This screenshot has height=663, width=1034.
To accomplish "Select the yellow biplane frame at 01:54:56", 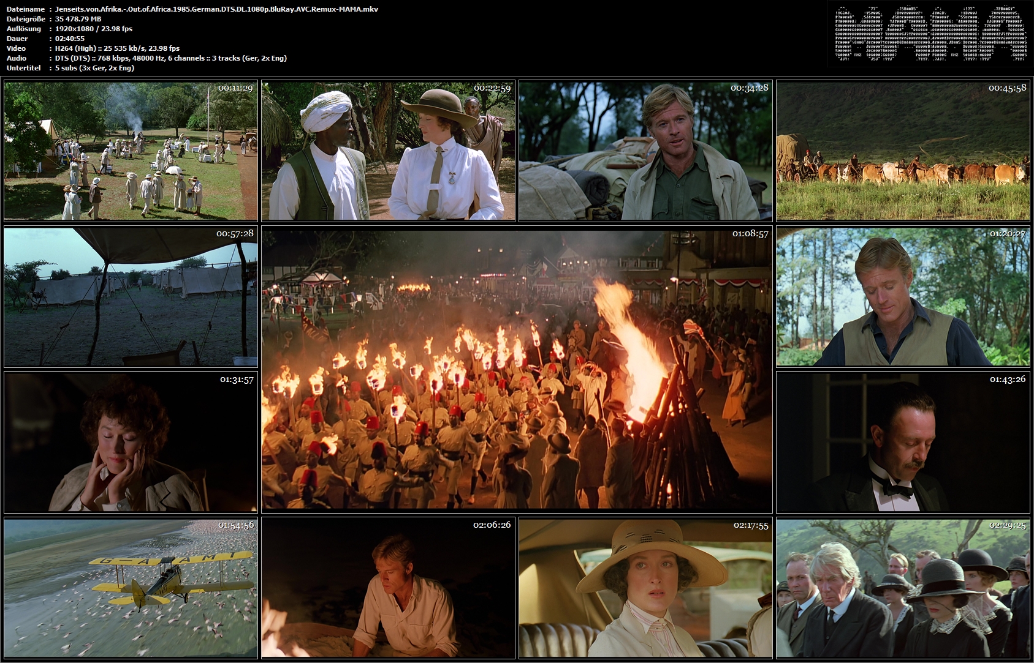I will pos(131,588).
